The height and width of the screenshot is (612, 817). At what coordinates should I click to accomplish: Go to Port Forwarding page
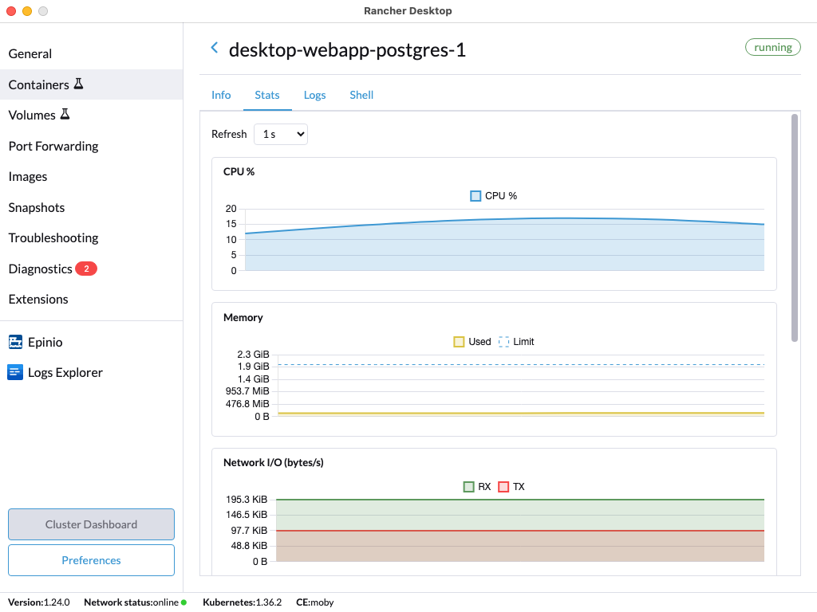click(x=91, y=147)
